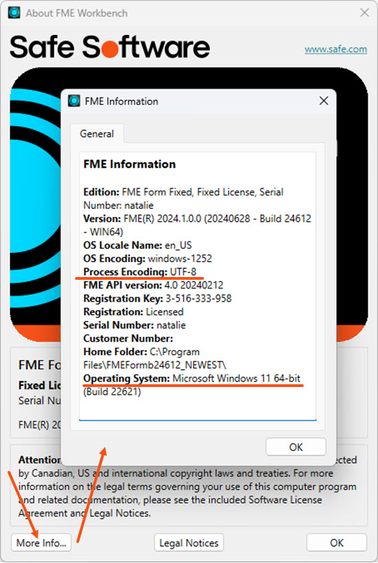The width and height of the screenshot is (378, 563).
Task: Click the Safe Software logo text
Action: click(x=110, y=47)
